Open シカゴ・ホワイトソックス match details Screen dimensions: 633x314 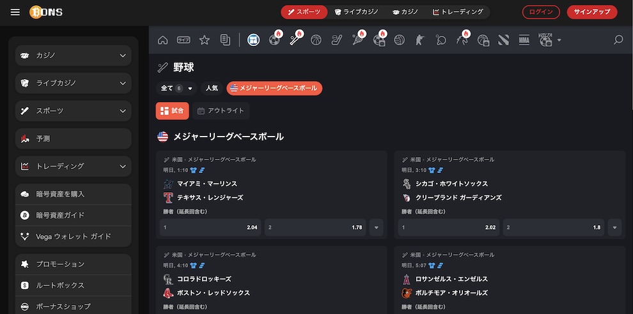point(452,184)
